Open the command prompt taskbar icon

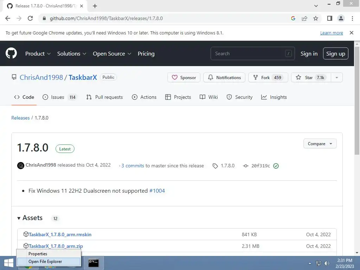(94, 263)
